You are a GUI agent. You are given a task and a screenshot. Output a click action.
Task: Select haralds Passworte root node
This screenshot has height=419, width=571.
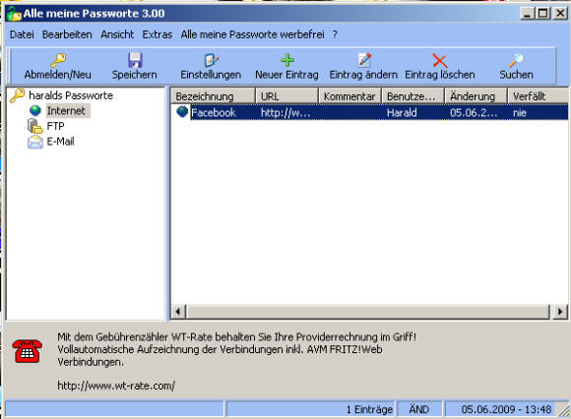point(71,95)
